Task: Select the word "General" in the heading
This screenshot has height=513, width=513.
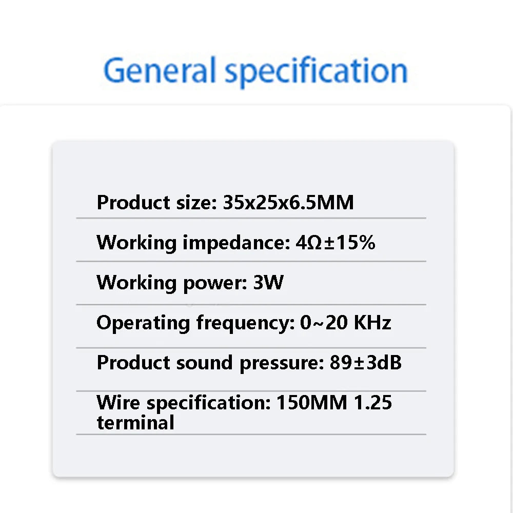Action: click(159, 71)
